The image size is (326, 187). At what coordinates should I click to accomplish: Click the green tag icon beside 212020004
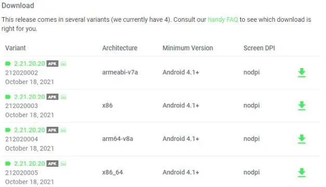[8, 130]
